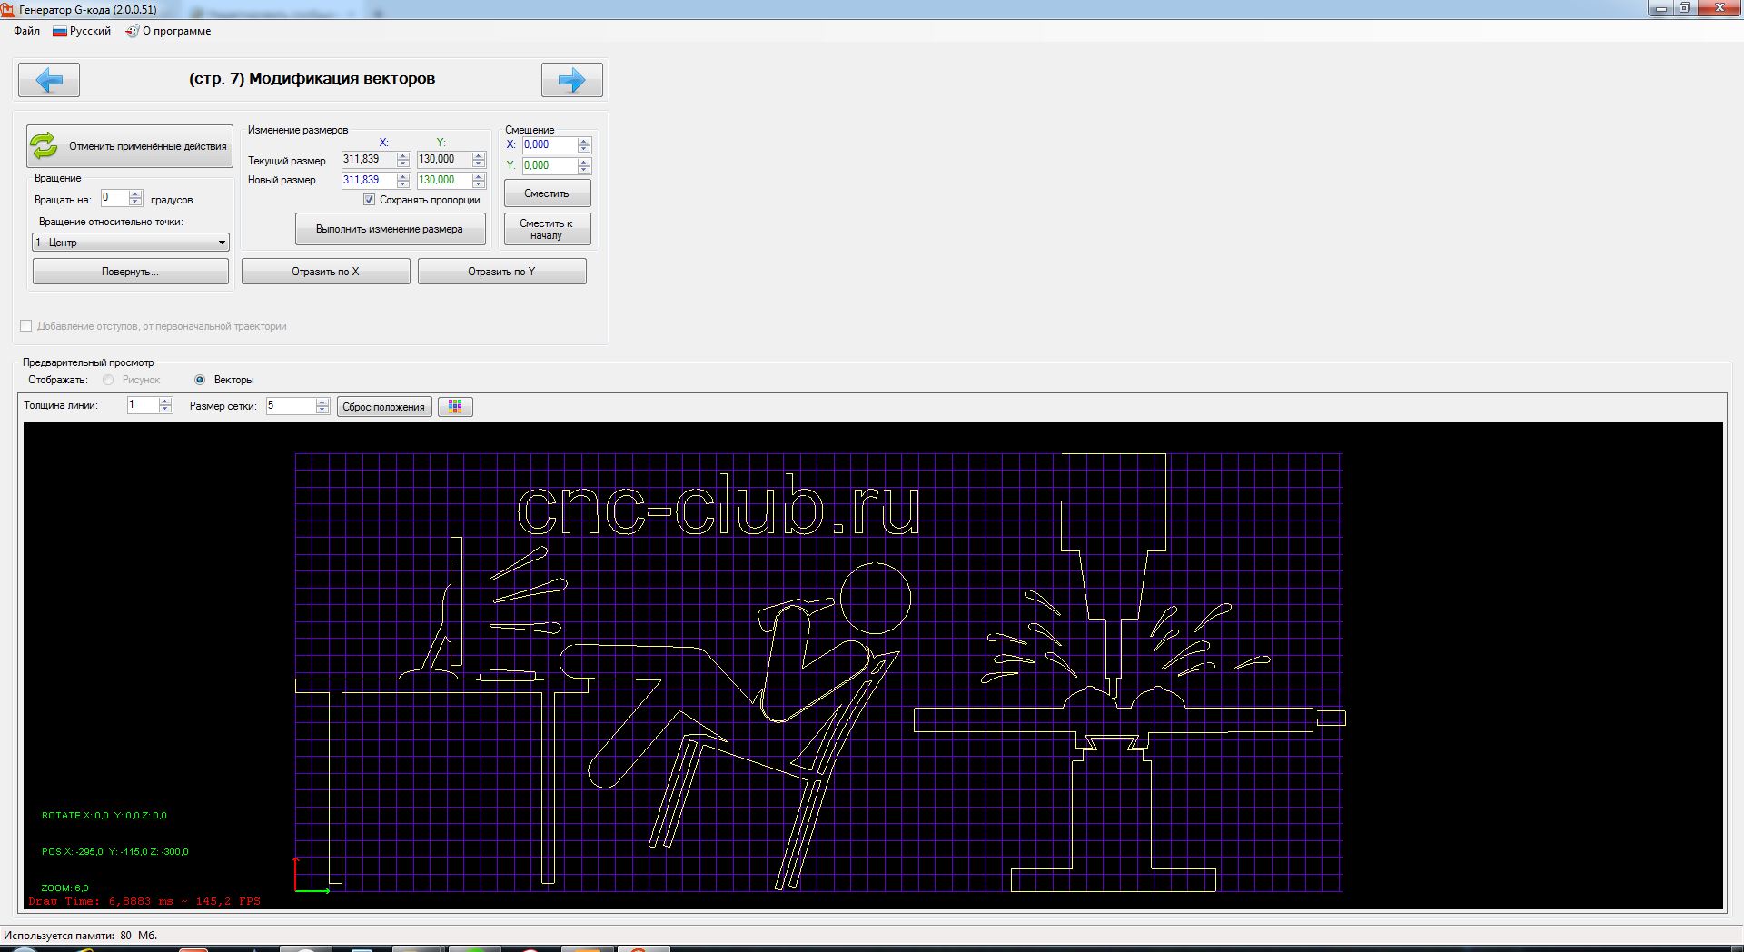
Task: Click the 'ZOOM: 6,0' readout in preview
Action: tap(65, 888)
